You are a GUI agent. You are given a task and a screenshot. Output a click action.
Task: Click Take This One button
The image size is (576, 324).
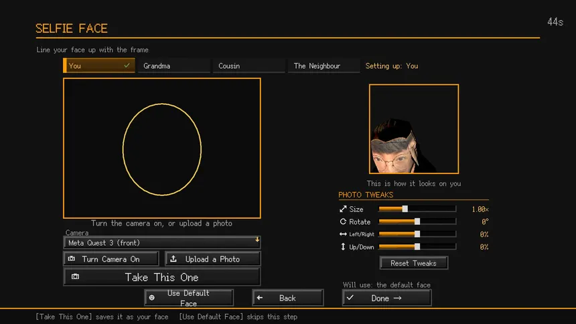point(162,277)
